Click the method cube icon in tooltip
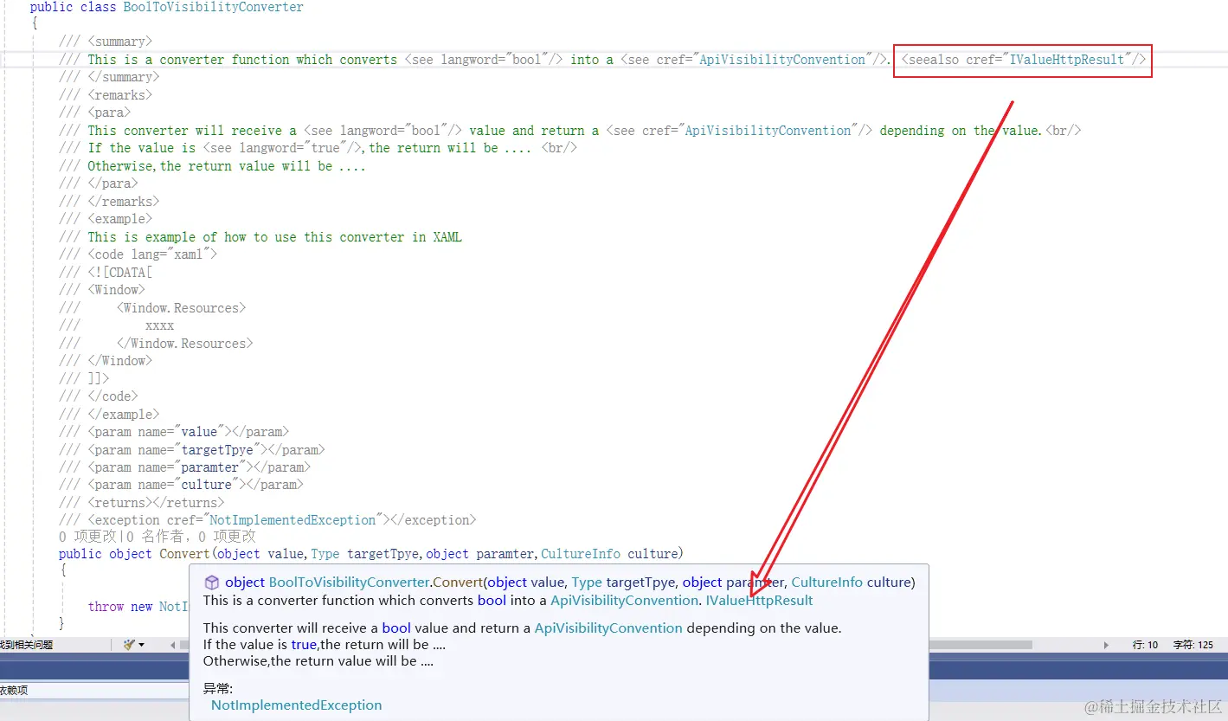 click(211, 583)
